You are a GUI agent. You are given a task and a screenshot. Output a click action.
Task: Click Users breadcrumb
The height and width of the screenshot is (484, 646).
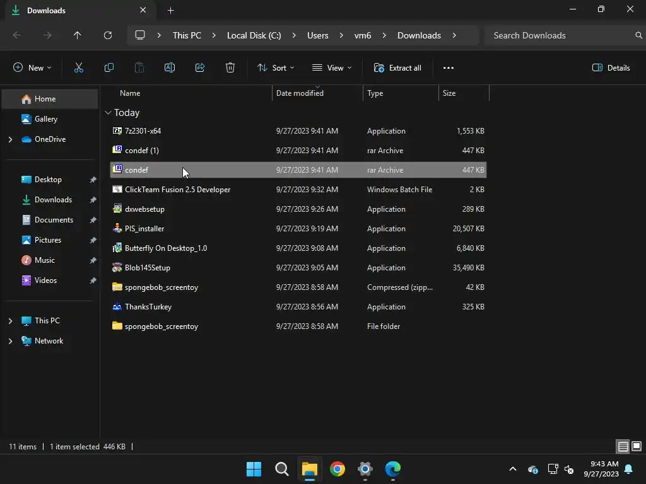click(318, 35)
